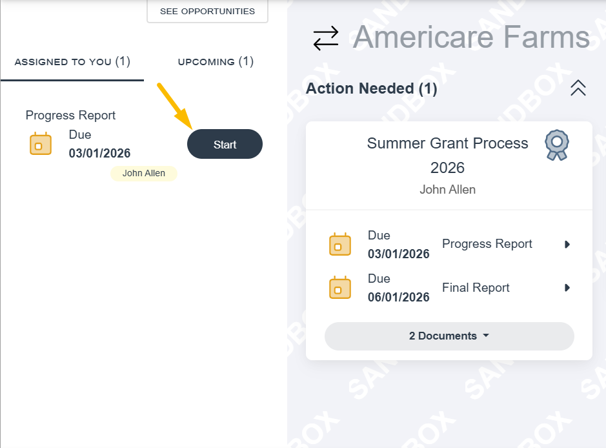
Task: Expand the Progress Report arrow in card
Action: (567, 244)
